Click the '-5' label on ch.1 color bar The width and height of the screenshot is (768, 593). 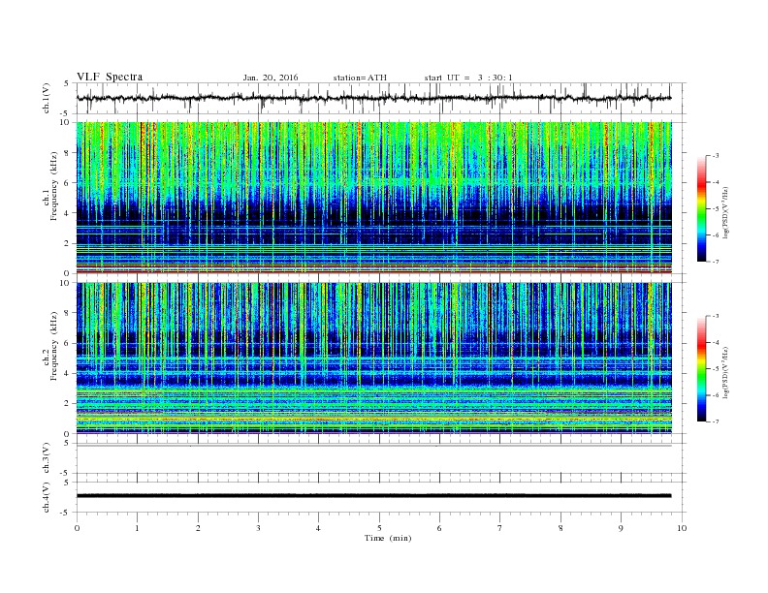(x=715, y=209)
